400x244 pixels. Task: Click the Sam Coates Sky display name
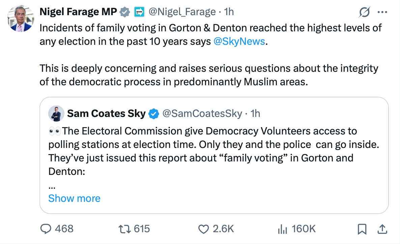[106, 114]
